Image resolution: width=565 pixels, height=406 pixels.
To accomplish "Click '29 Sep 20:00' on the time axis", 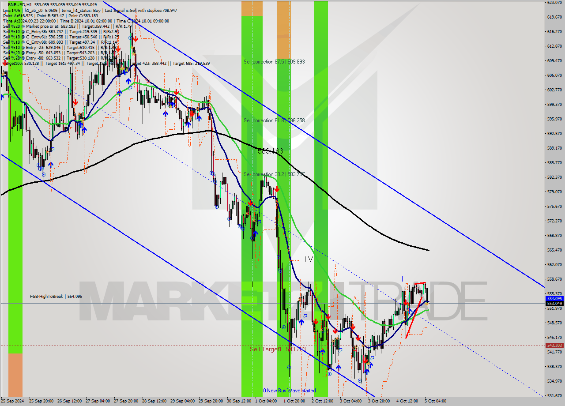I will click(211, 401).
